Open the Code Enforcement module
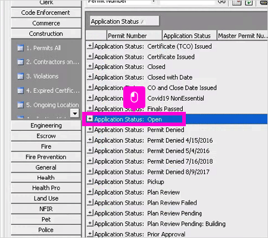 [46, 12]
